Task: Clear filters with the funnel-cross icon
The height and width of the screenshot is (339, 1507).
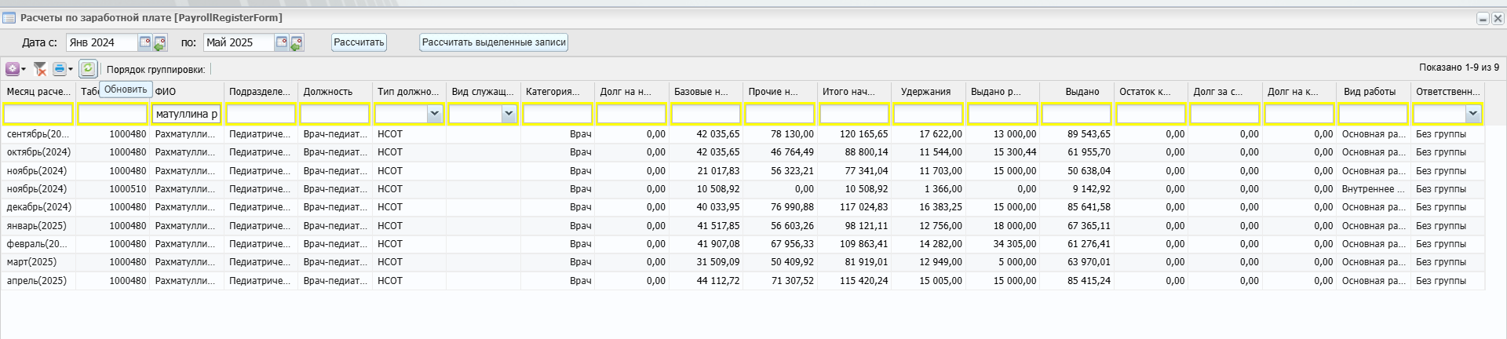Action: pyautogui.click(x=40, y=69)
